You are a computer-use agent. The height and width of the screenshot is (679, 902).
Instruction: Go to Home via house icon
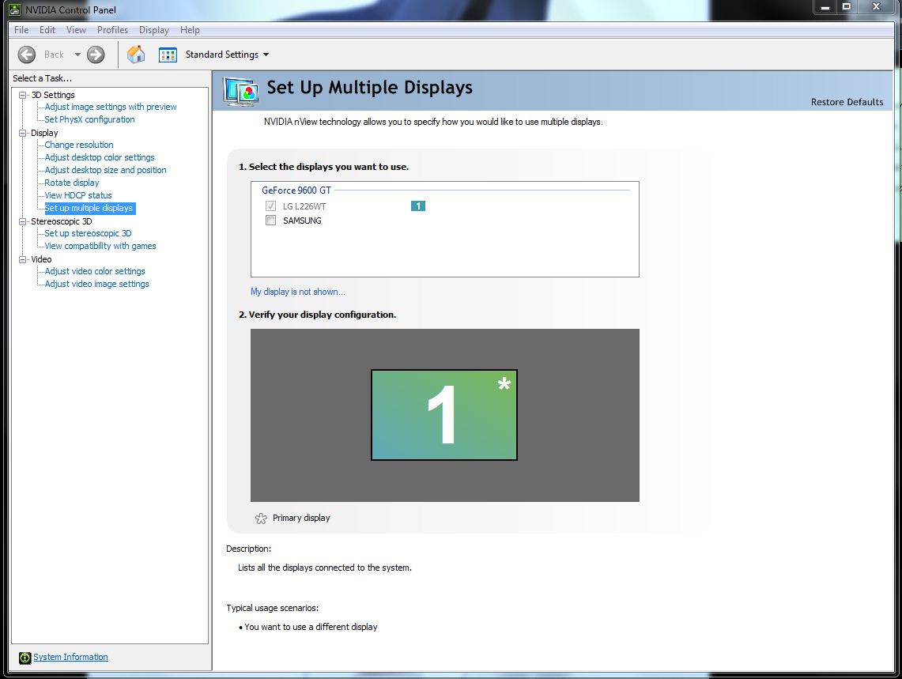[x=136, y=55]
